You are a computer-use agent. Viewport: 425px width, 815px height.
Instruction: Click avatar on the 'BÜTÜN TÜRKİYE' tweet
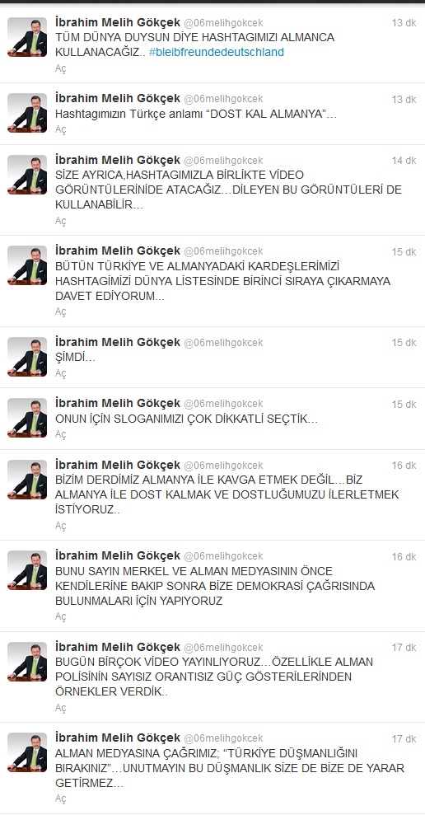(x=27, y=265)
